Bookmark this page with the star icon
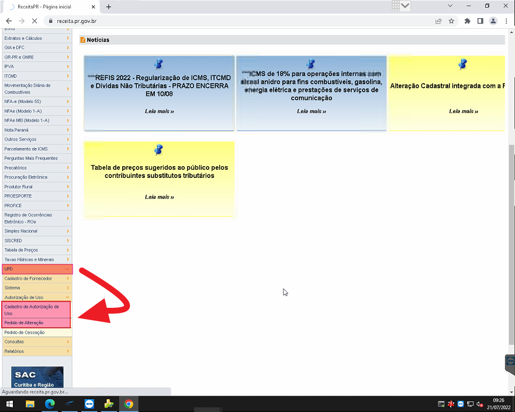515x412 pixels. click(451, 21)
